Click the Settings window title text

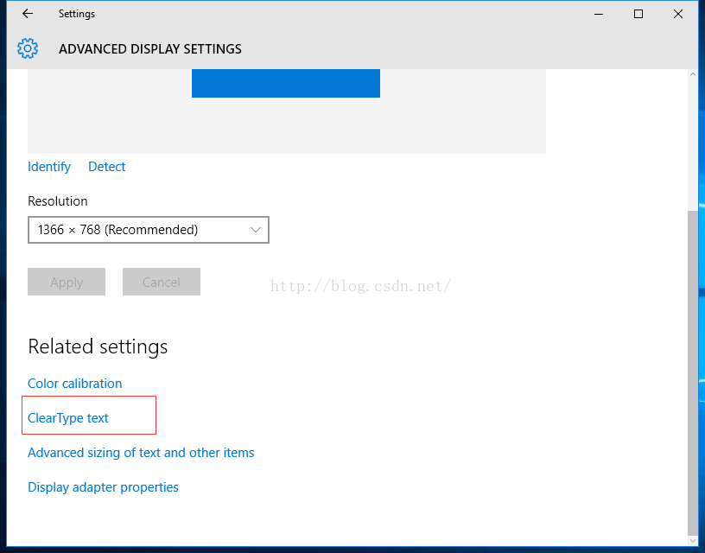point(77,14)
